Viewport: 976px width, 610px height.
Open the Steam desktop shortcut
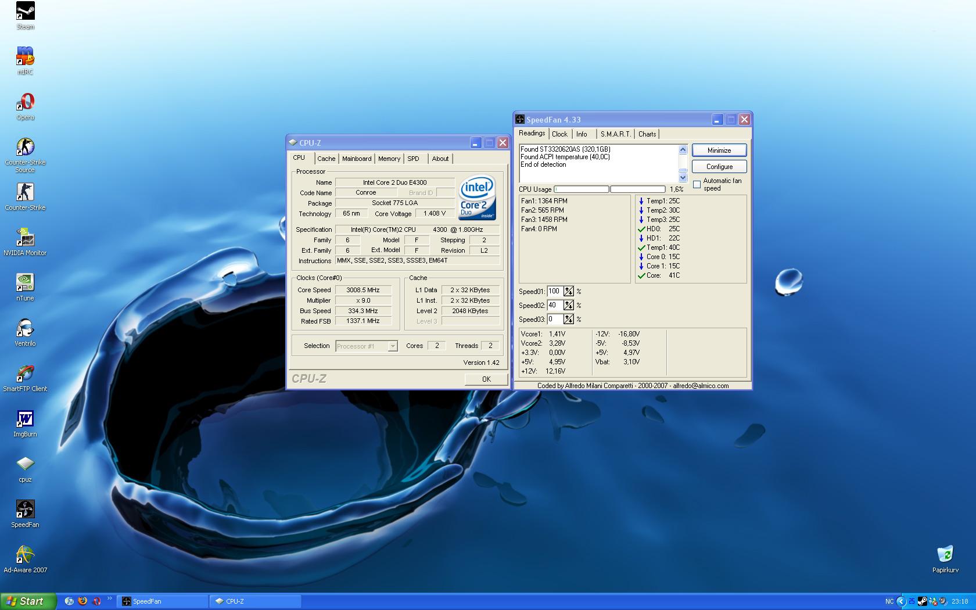click(25, 16)
